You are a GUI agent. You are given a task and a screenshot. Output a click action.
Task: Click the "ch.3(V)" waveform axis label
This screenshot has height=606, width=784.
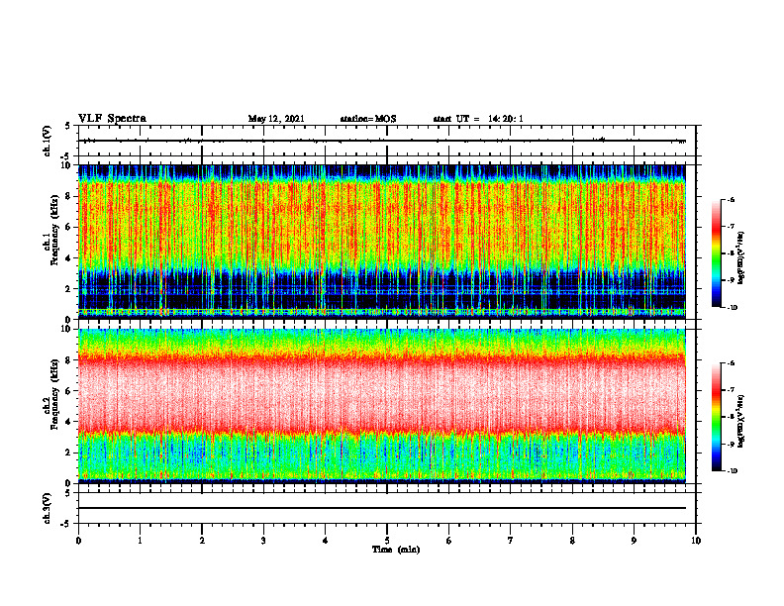48,509
